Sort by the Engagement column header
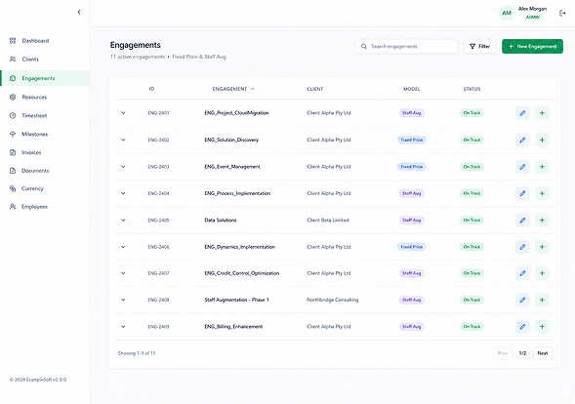Screen dimensions: 575x404 pos(233,89)
